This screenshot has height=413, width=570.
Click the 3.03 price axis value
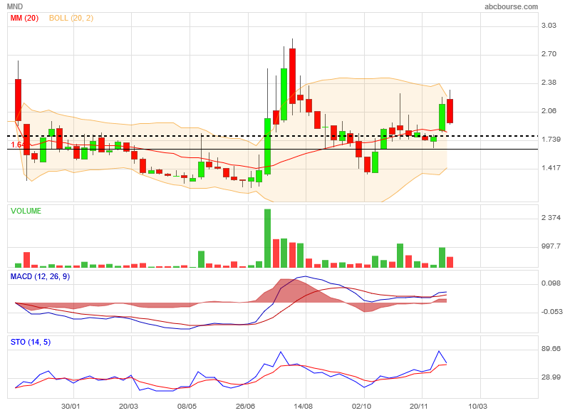click(549, 26)
